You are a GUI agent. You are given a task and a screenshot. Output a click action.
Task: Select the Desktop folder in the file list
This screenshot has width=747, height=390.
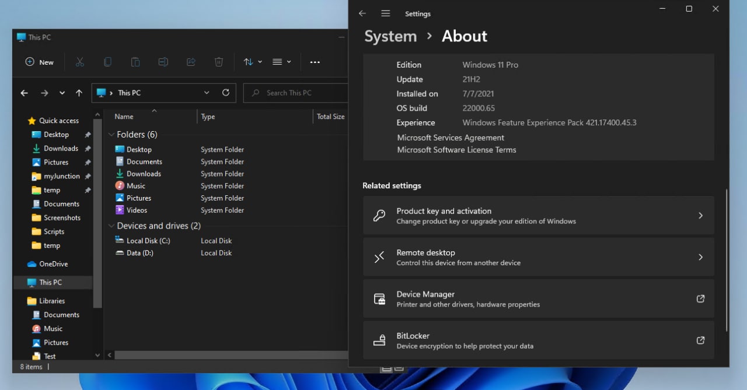pos(139,150)
